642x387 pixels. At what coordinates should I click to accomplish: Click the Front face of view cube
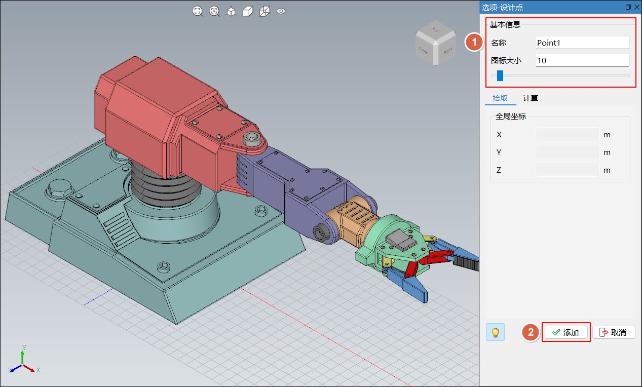click(424, 50)
